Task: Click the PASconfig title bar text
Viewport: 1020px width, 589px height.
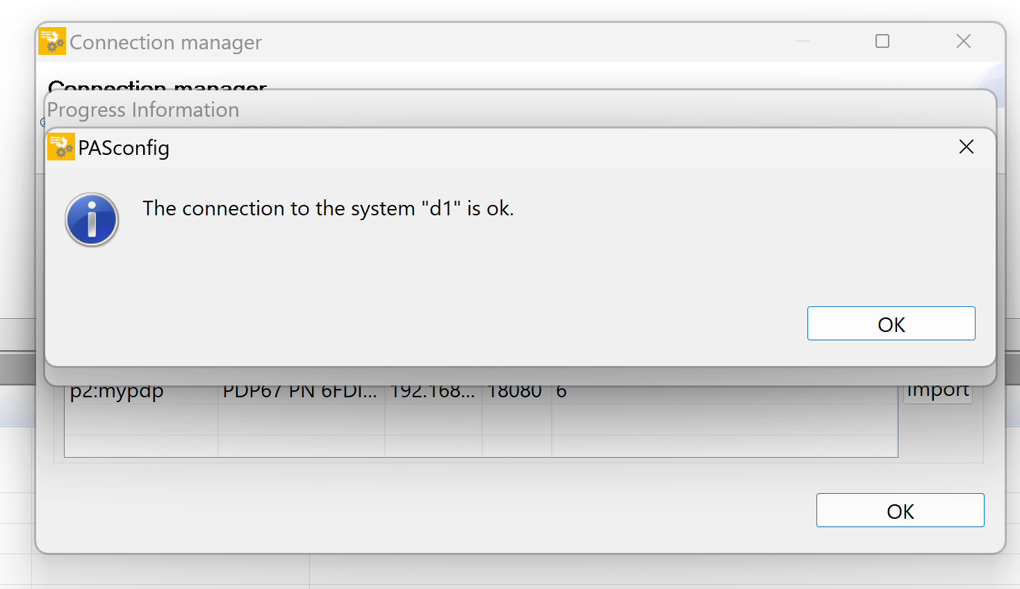Action: coord(124,148)
